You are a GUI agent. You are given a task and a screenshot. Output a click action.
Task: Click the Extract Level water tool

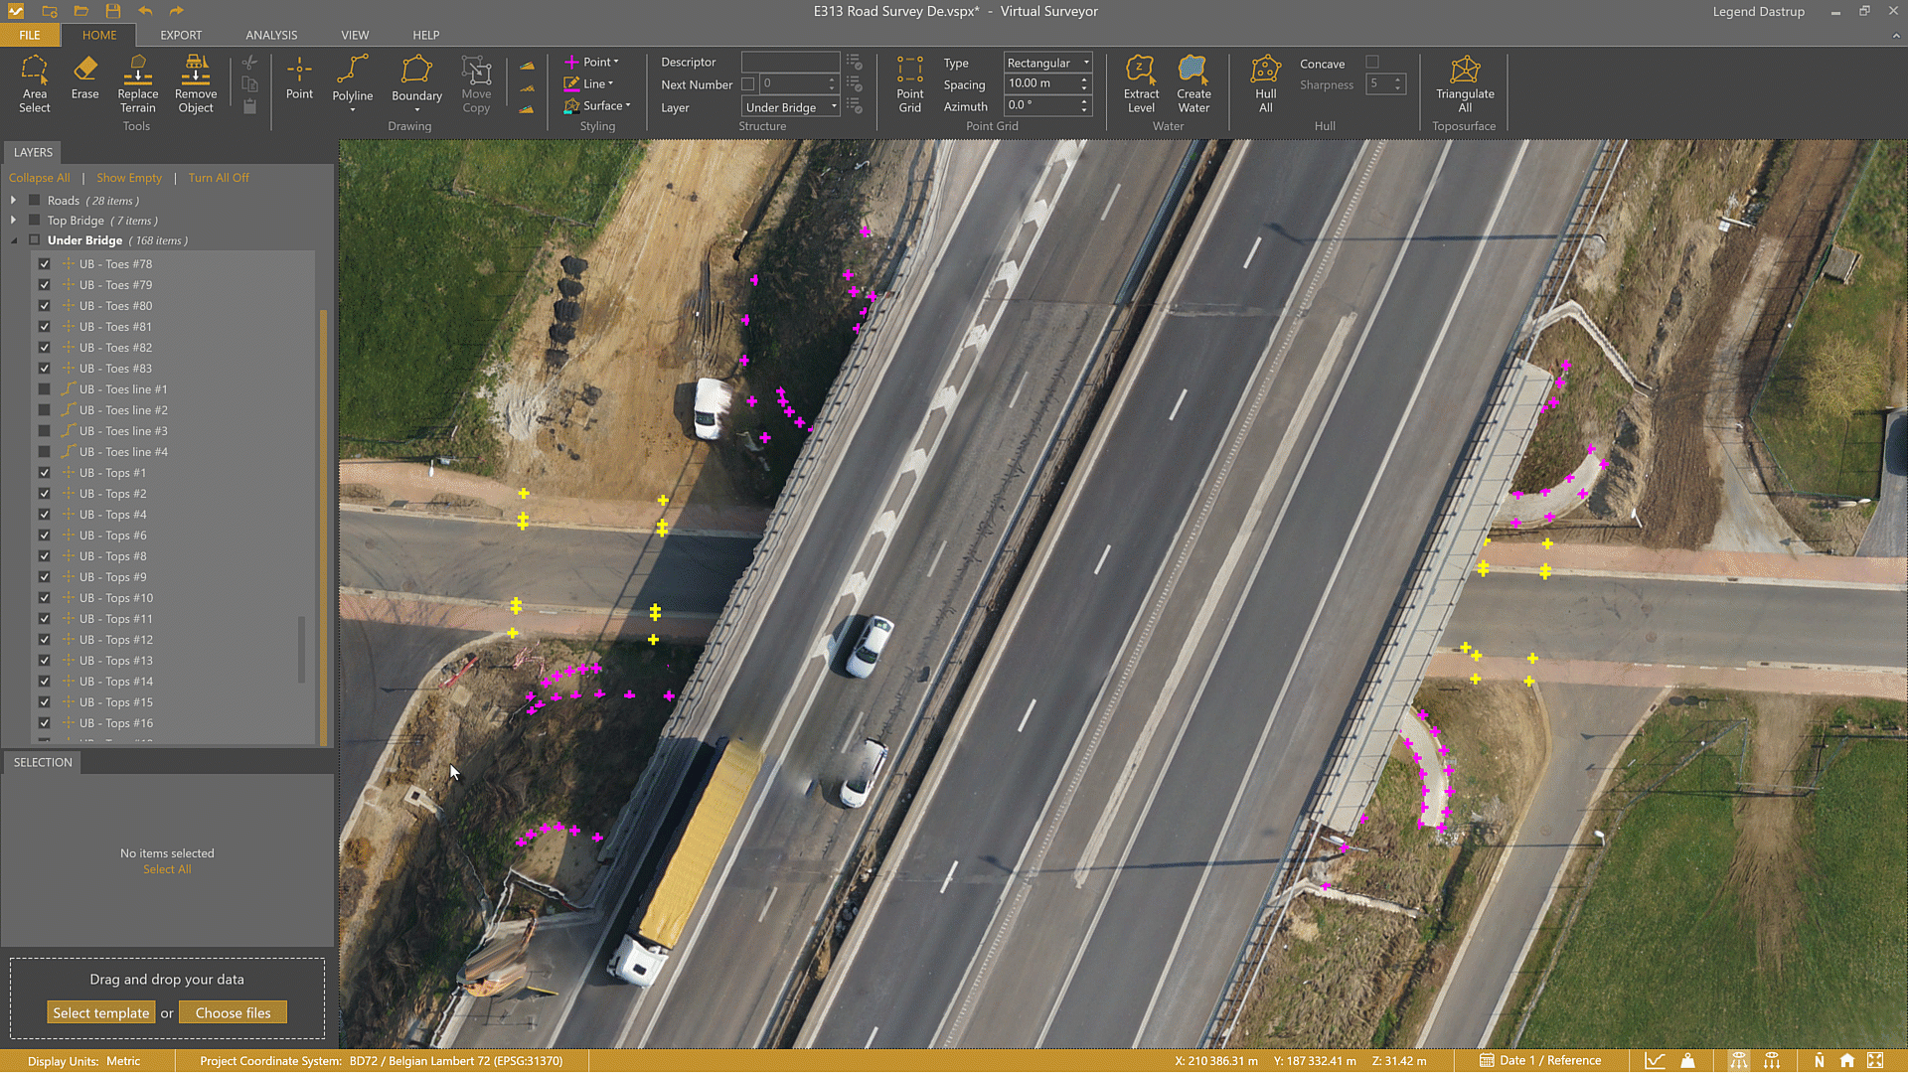tap(1141, 84)
